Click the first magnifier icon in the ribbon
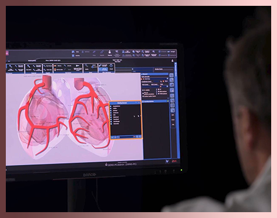 10,67
